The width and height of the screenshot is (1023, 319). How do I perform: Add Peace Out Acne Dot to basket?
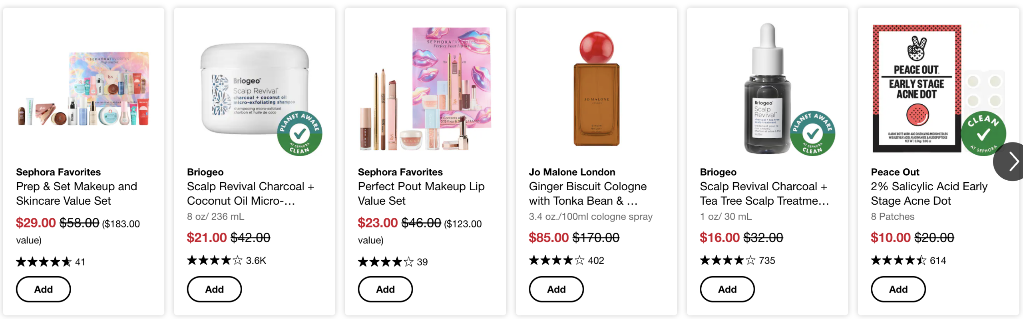click(x=898, y=289)
